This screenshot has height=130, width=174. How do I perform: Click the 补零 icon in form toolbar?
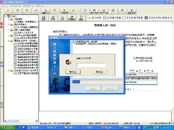pos(53,18)
